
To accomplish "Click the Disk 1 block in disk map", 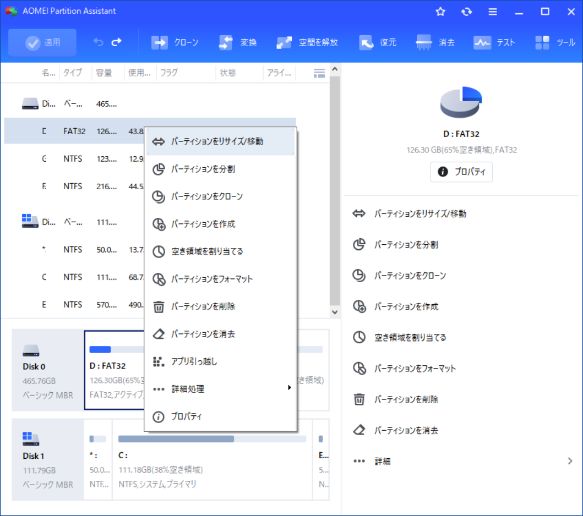I will (48, 459).
